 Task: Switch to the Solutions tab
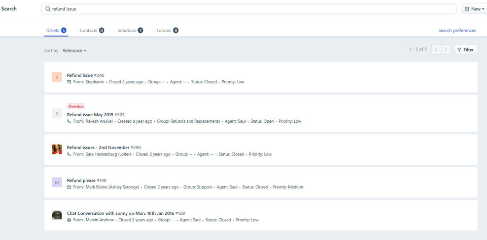tap(130, 30)
